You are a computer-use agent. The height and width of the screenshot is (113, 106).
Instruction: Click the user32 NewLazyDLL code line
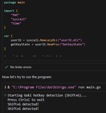coord(46,40)
